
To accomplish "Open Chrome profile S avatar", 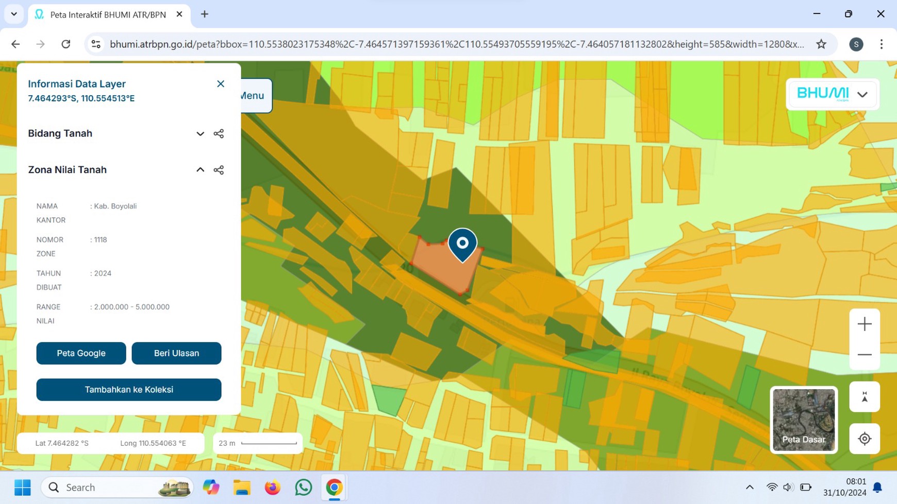I will pyautogui.click(x=856, y=44).
